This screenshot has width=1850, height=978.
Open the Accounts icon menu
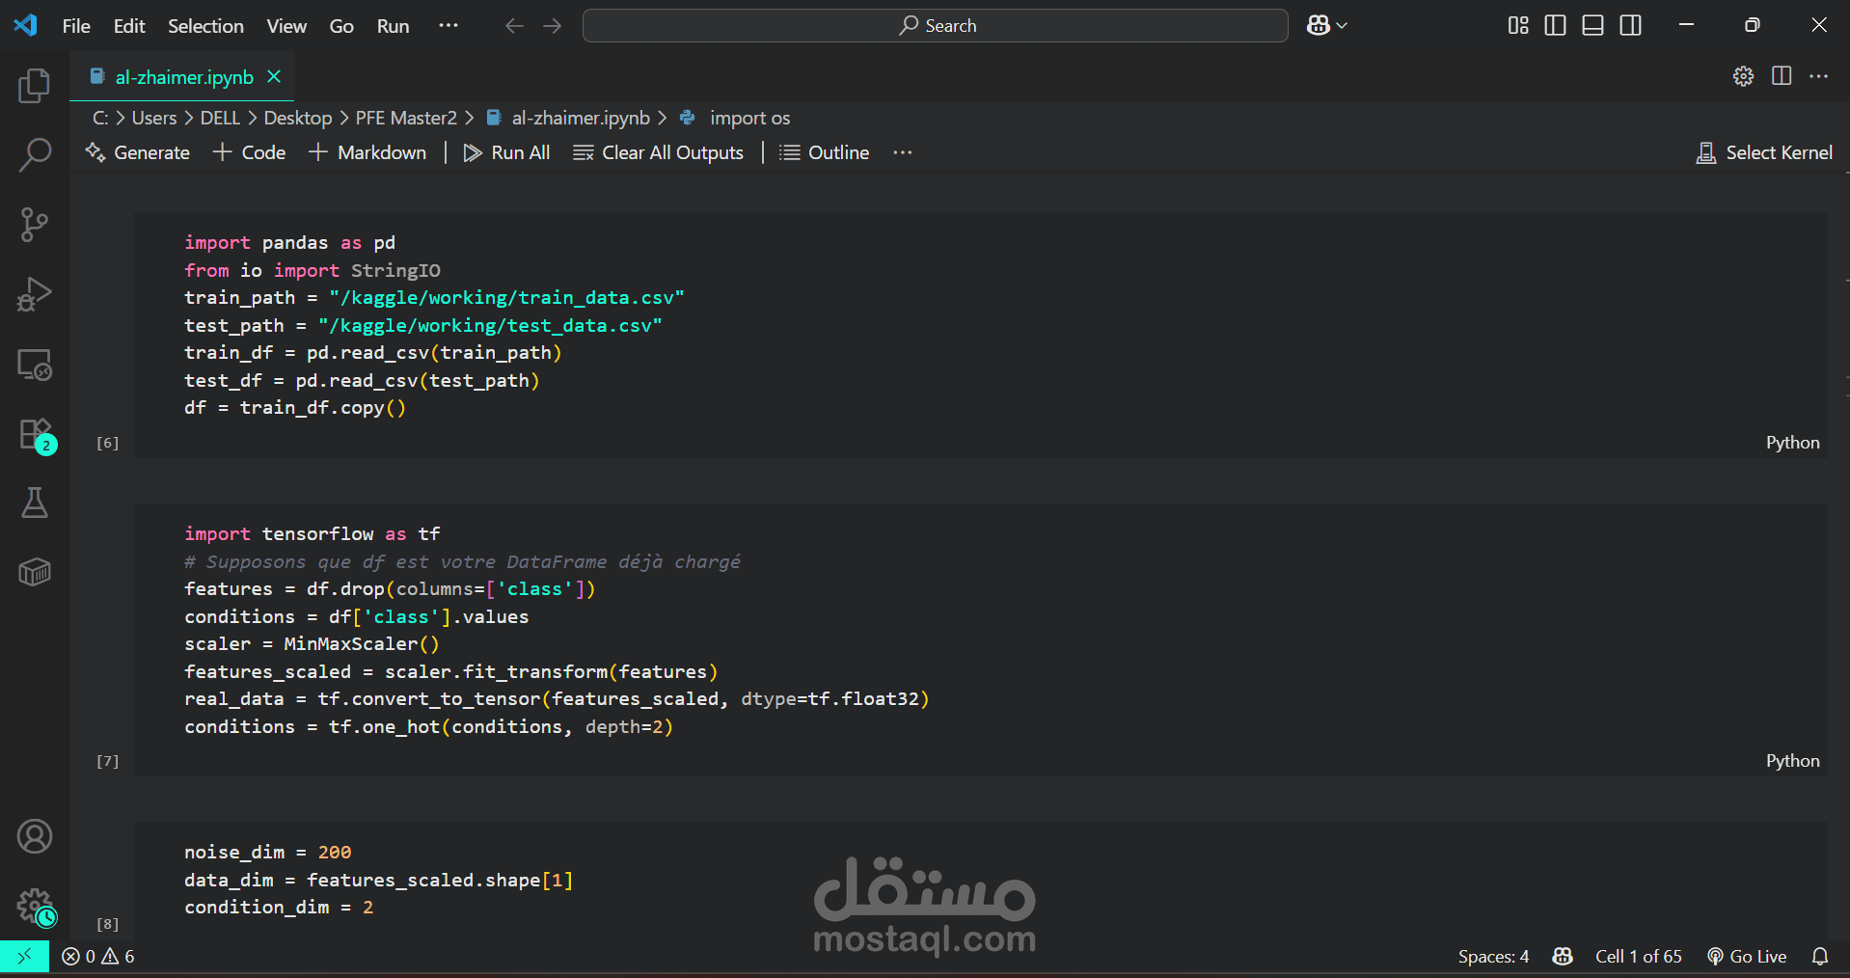35,836
